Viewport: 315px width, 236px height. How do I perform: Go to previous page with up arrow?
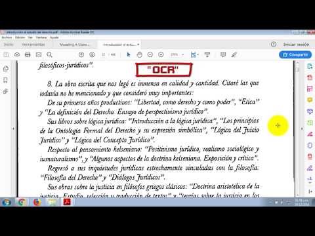pos(81,54)
